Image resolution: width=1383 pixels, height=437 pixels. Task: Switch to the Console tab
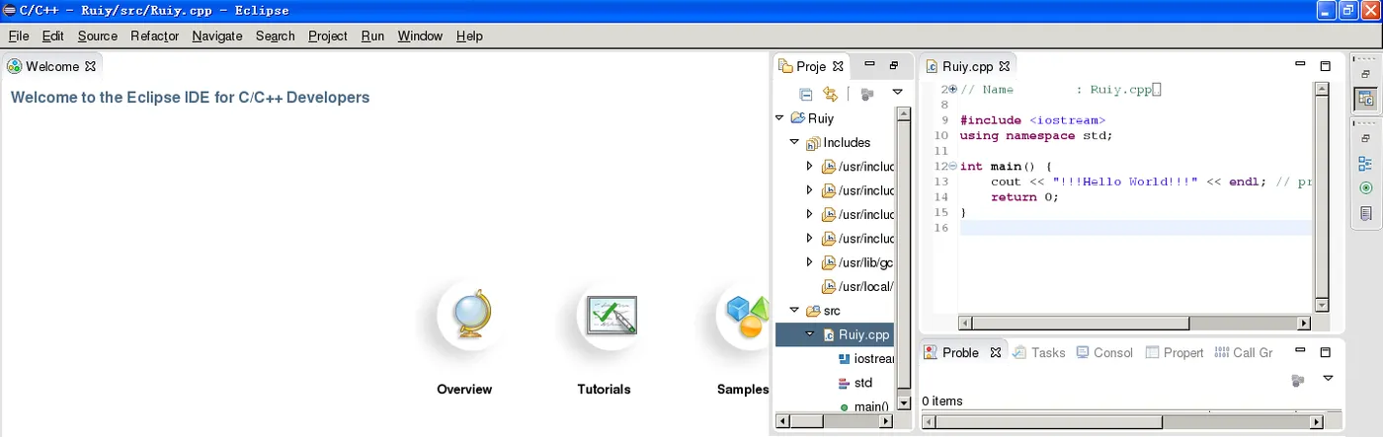coord(1104,352)
